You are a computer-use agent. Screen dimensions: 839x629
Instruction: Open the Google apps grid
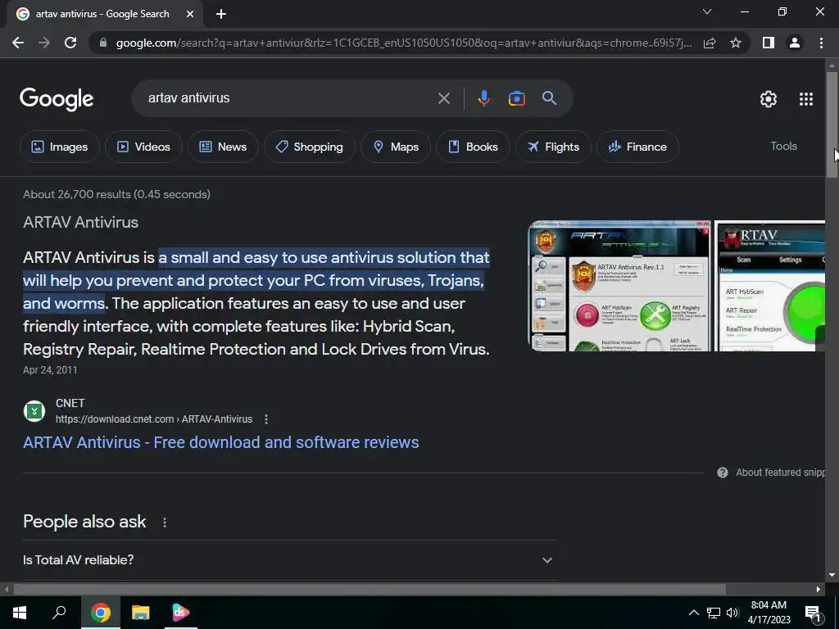[806, 99]
